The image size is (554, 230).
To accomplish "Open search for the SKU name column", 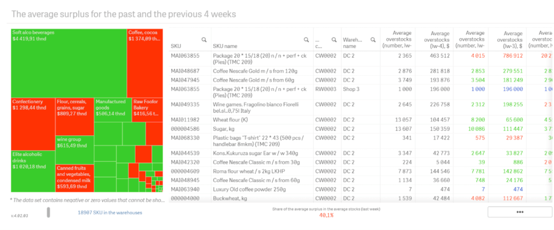I will pos(306,40).
